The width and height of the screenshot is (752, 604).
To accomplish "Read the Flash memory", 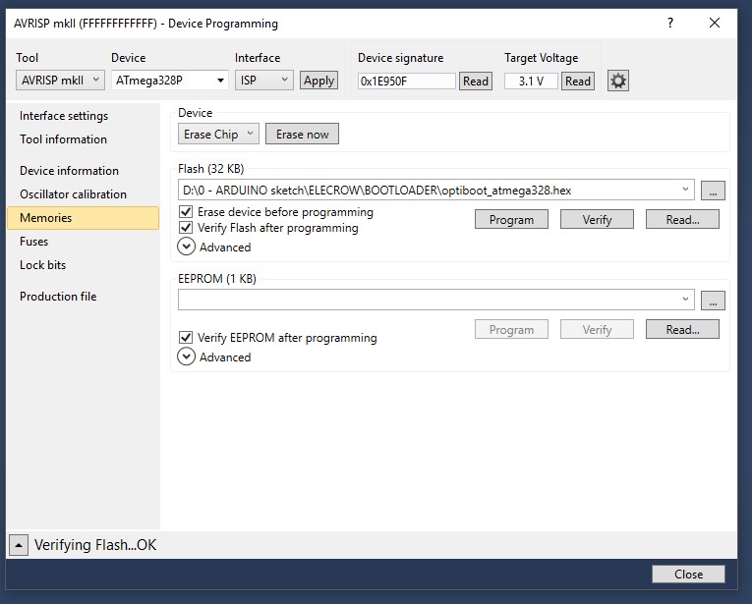I will pyautogui.click(x=682, y=219).
